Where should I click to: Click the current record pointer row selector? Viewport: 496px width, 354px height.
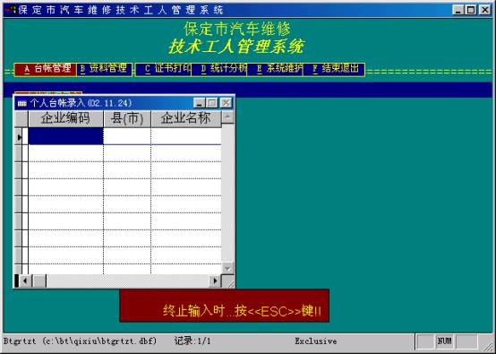click(x=20, y=137)
